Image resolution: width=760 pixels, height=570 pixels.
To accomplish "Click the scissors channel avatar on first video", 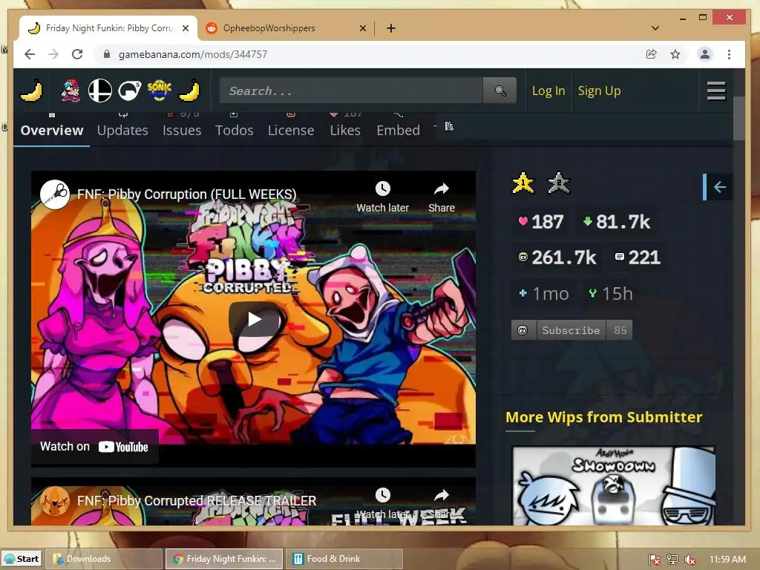I will tap(55, 194).
